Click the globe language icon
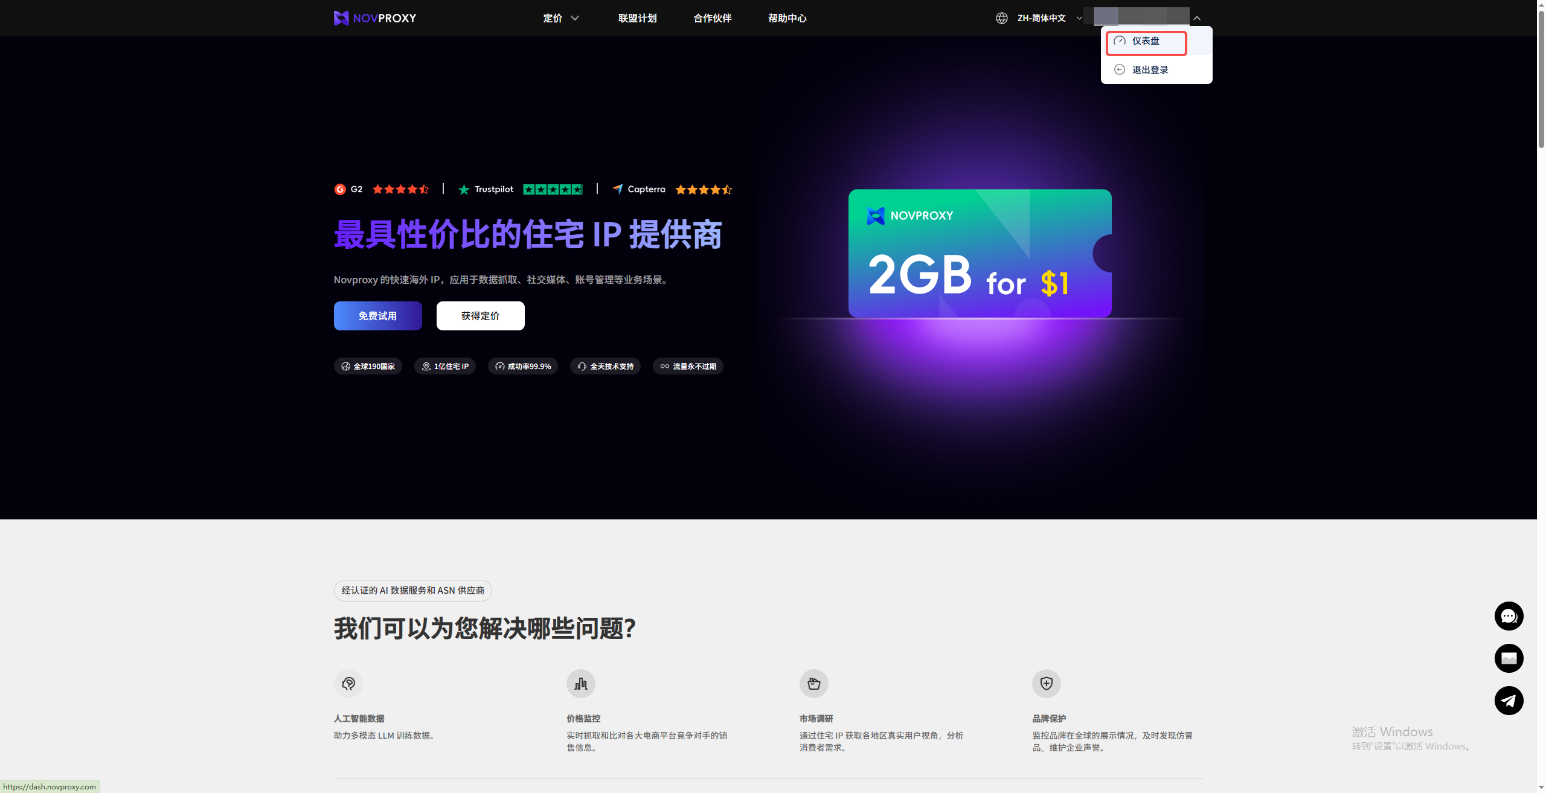The height and width of the screenshot is (793, 1546). (x=1002, y=18)
